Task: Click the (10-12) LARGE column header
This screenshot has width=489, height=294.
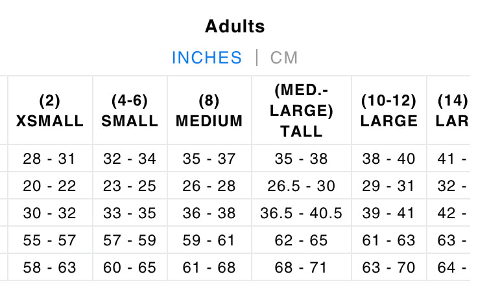Action: 389,111
